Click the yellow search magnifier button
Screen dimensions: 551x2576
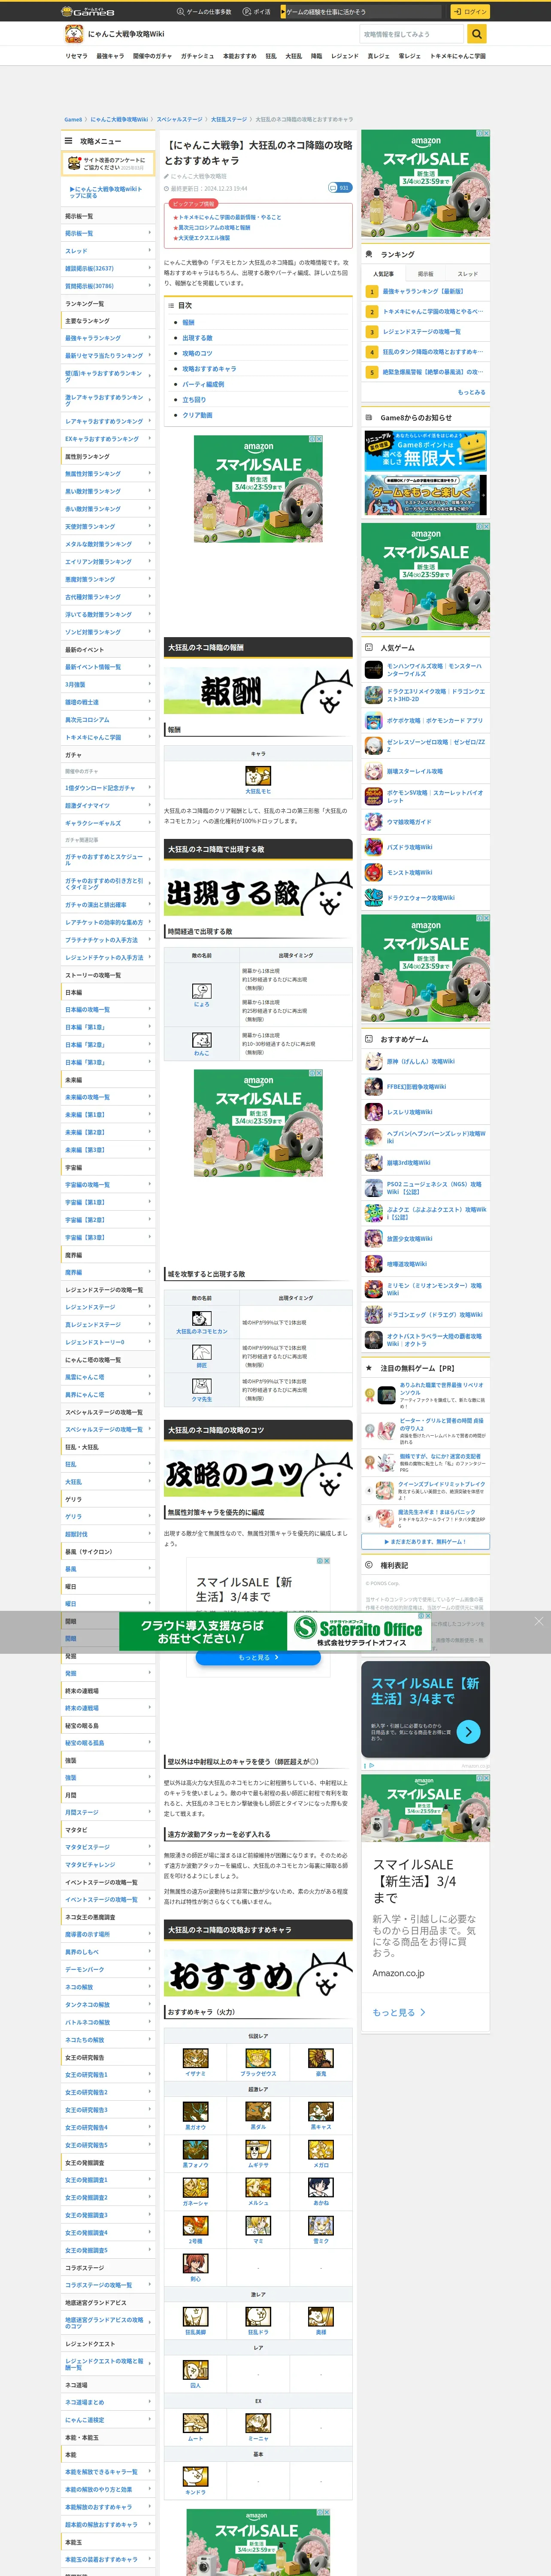[478, 34]
